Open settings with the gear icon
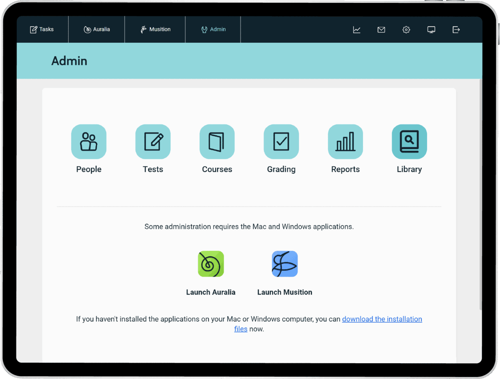The image size is (500, 379). coord(406,30)
